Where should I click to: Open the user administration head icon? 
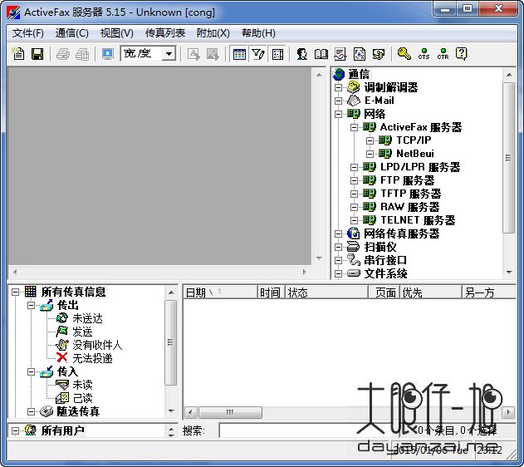click(302, 54)
